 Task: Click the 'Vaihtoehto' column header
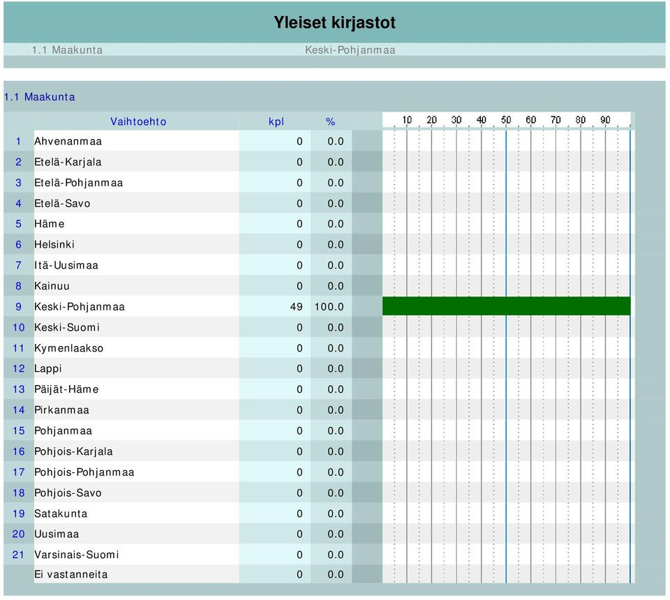tap(138, 121)
